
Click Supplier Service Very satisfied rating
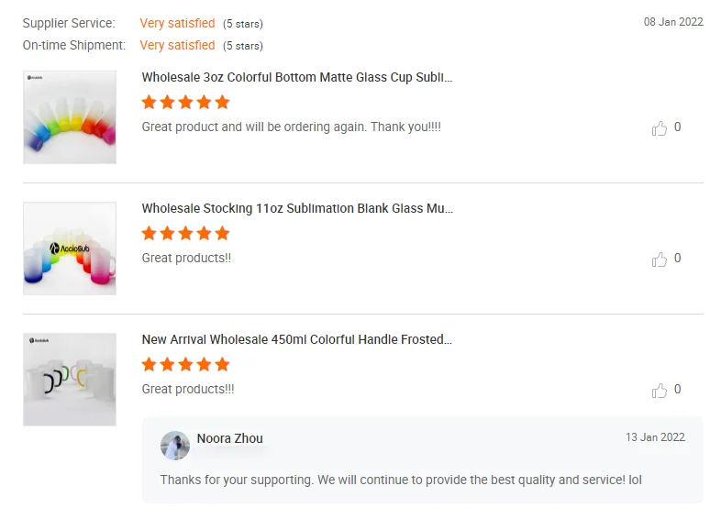pyautogui.click(x=177, y=24)
